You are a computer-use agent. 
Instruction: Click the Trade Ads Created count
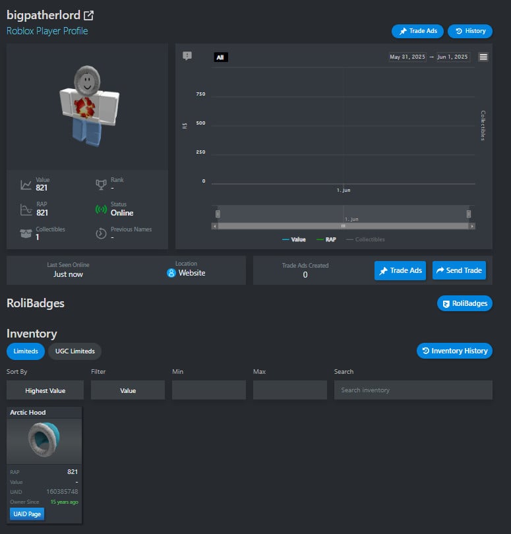[305, 274]
